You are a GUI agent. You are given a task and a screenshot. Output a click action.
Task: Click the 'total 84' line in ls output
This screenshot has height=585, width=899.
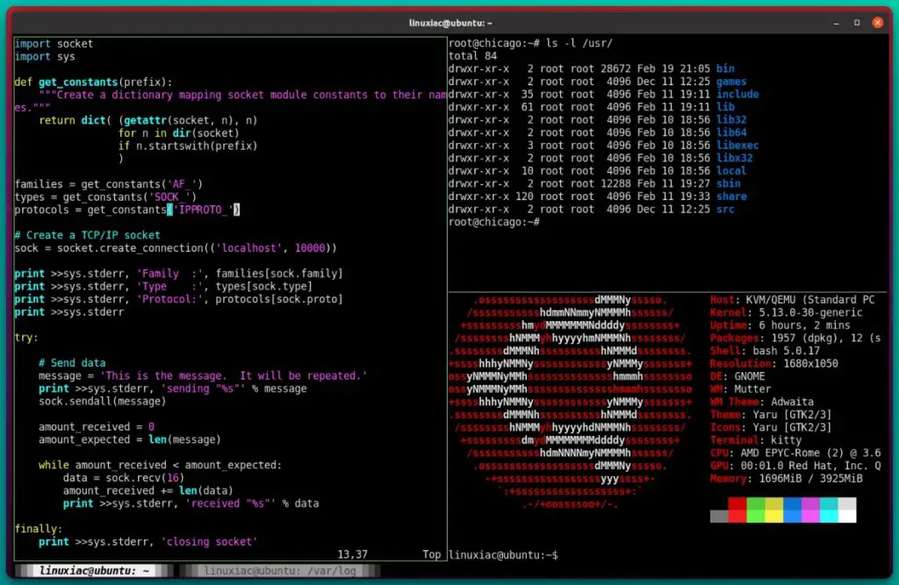[472, 55]
